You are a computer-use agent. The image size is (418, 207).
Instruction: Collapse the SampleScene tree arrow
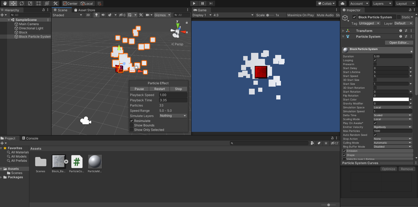point(9,20)
